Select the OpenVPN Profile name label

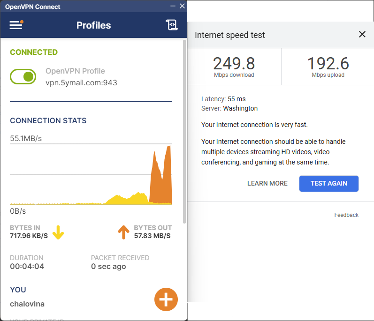(x=75, y=71)
